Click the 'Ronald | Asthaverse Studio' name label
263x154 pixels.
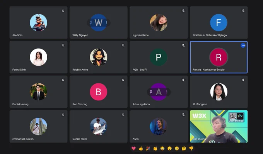coord(208,69)
